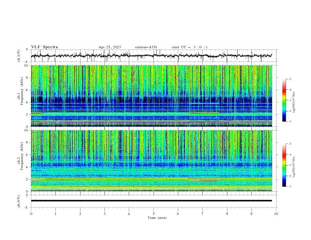Click the ch.1 spectrogram panel
The image size is (311, 240).
pos(151,96)
